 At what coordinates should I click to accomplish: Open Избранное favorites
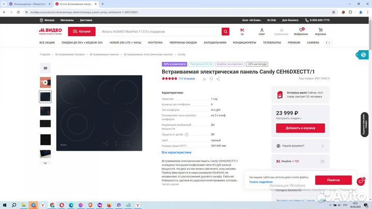[x=301, y=32]
